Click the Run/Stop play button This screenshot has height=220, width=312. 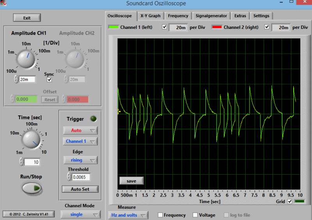click(32, 188)
